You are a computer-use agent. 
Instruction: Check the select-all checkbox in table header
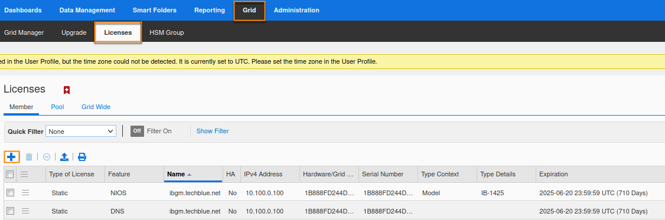[10, 174]
